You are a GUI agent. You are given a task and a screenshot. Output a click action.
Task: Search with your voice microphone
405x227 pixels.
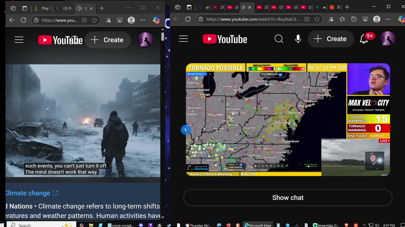298,39
